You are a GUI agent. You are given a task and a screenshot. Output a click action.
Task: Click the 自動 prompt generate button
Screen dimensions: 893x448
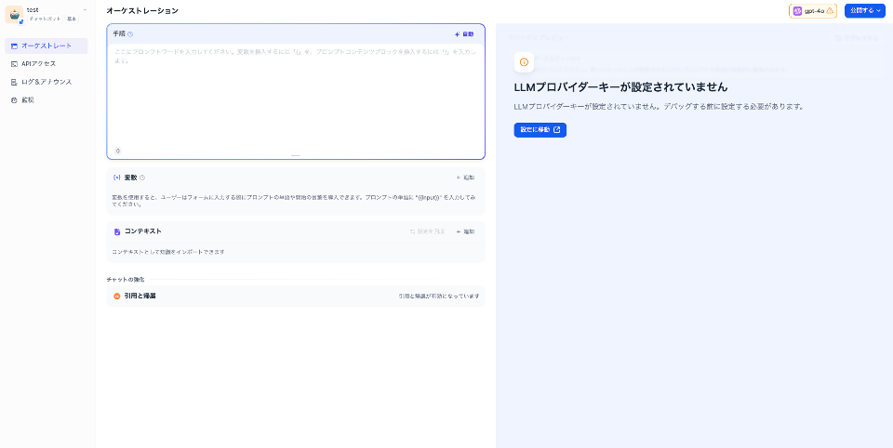click(464, 34)
